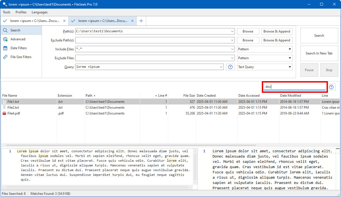
Task: Click the File2.txt file icon
Action: (4, 108)
